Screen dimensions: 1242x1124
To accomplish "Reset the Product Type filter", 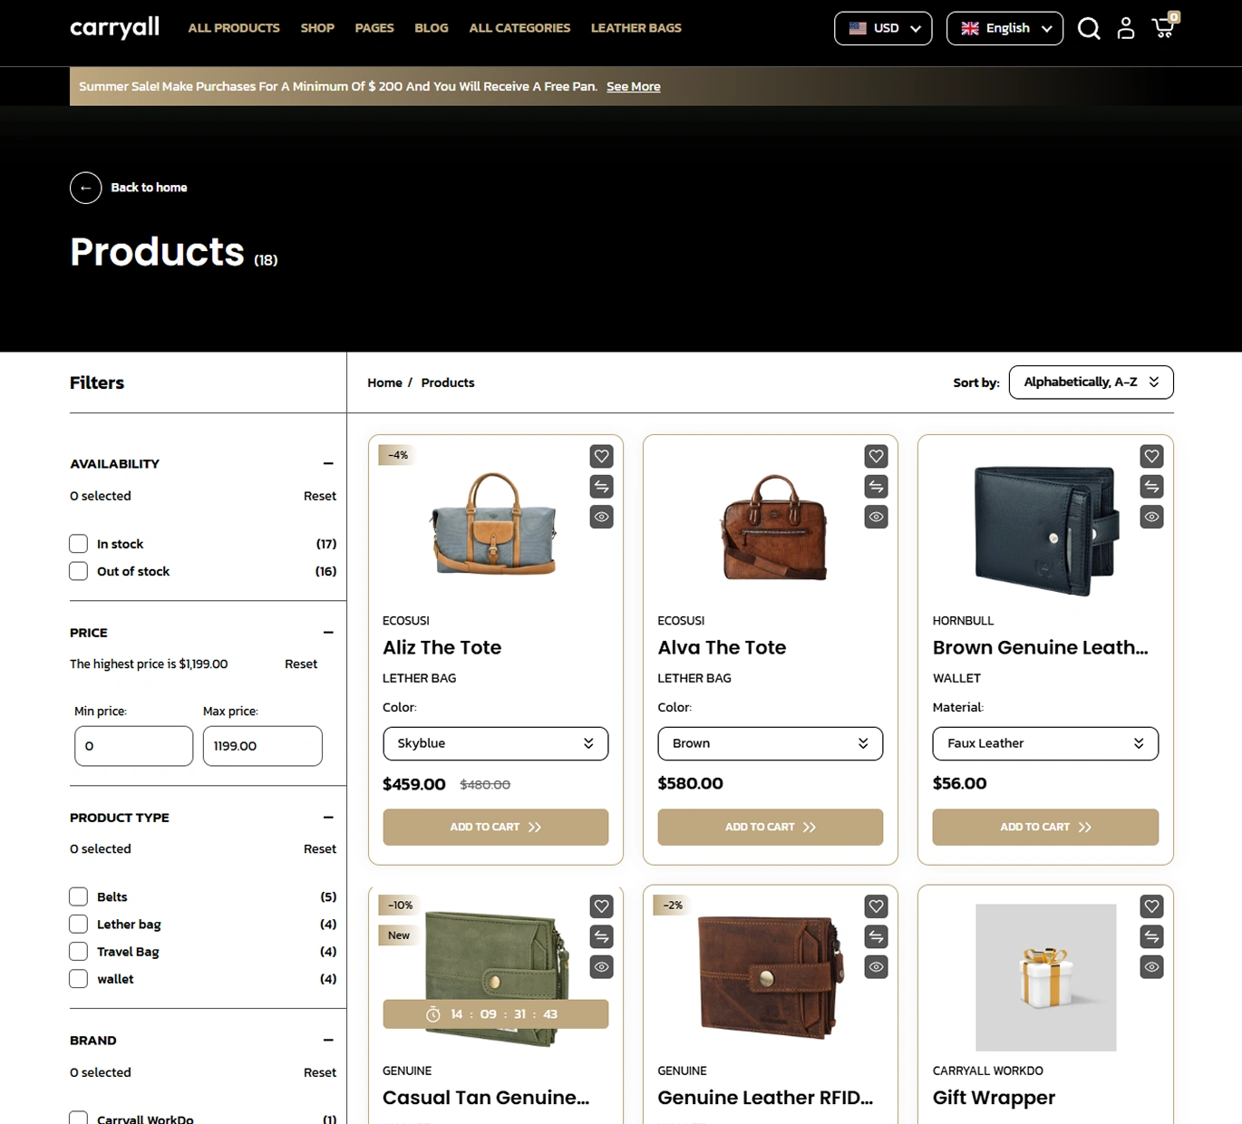I will 319,848.
